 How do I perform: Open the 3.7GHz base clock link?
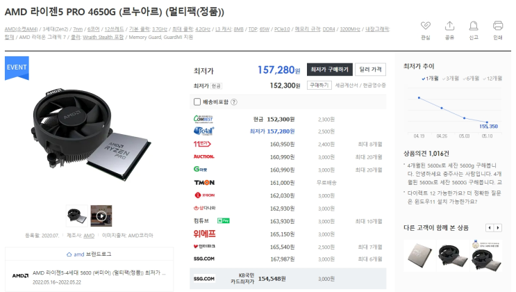(160, 29)
